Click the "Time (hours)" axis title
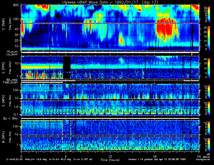The width and height of the screenshot is (214, 165). click(110, 160)
